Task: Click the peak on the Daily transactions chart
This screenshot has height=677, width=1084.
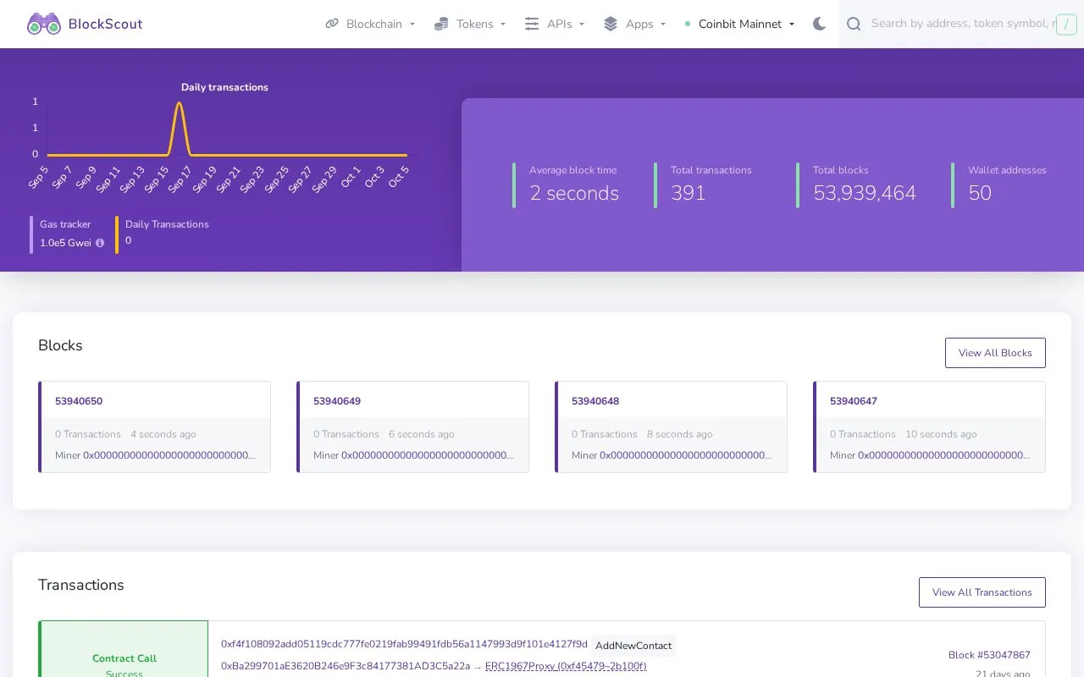Action: click(180, 103)
